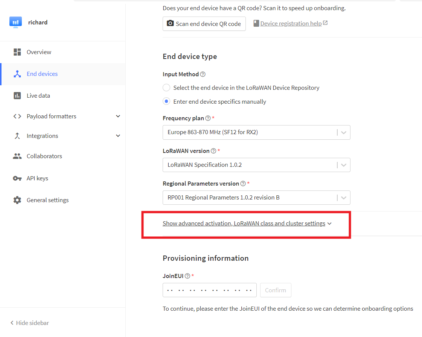Screen dimensions: 422x337
Task: Open the LoRaWAN version dropdown
Action: (x=256, y=165)
